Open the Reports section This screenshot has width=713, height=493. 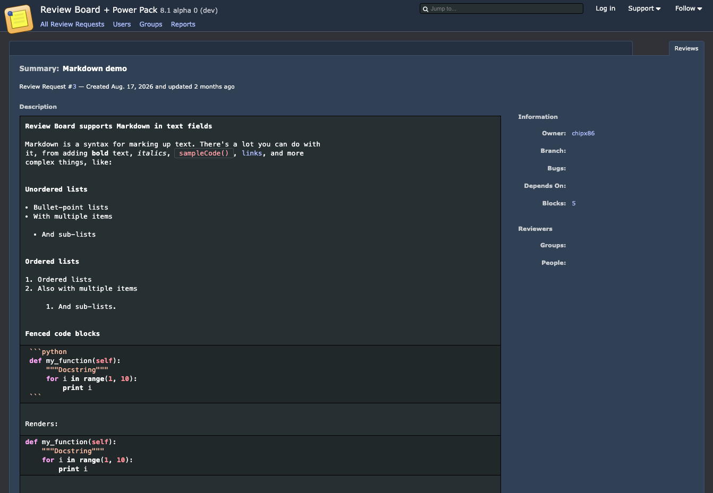pos(183,24)
